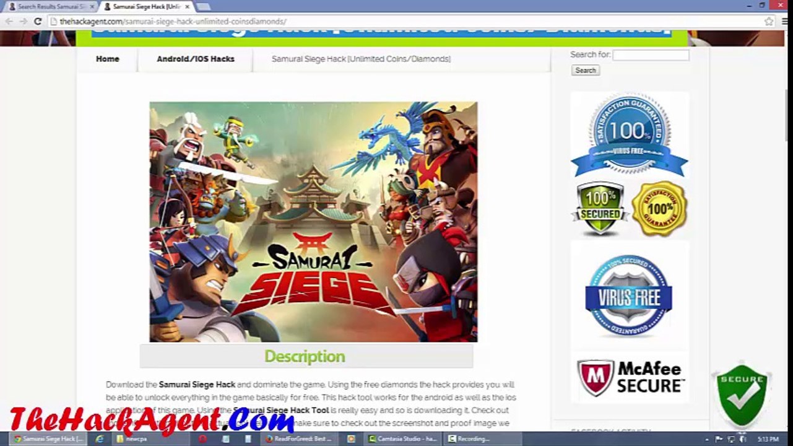793x446 pixels.
Task: Click the red Opera icon in taskbar
Action: [202, 439]
